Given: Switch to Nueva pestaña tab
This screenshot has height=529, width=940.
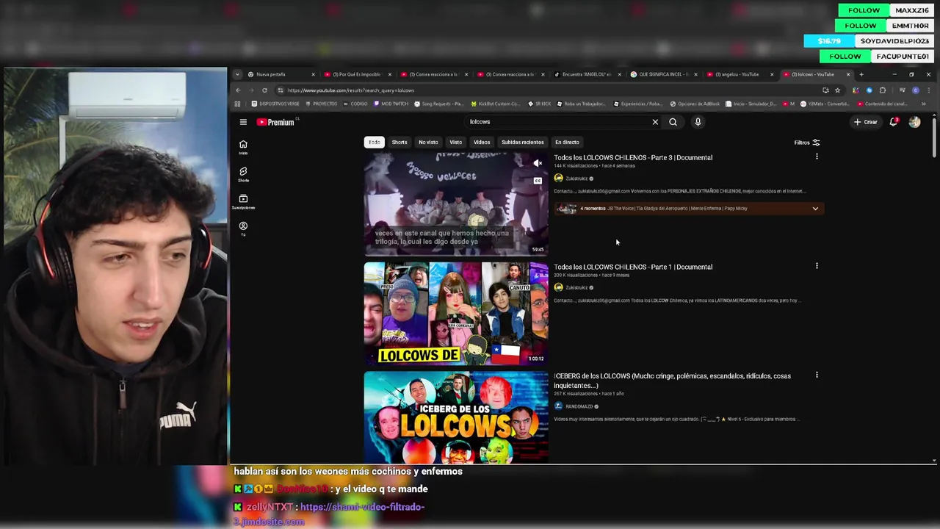Looking at the screenshot, I should pyautogui.click(x=281, y=74).
